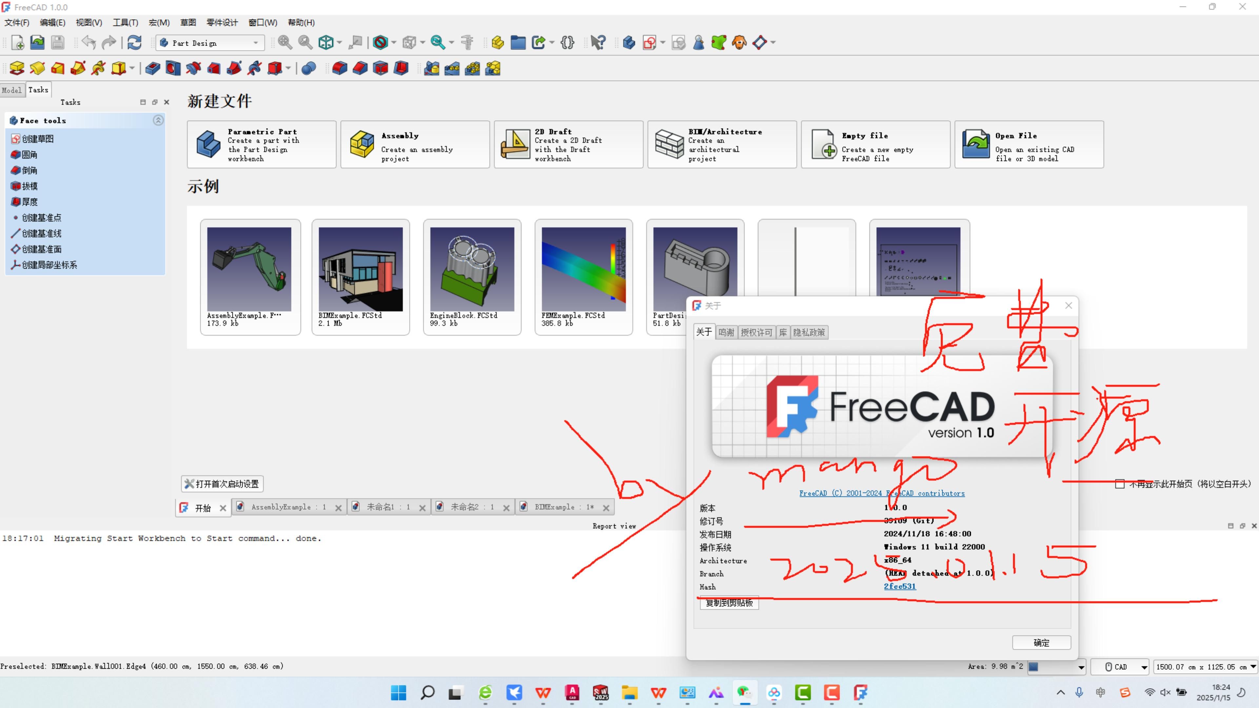Switch to the AssemblyExample document tab
This screenshot has height=708, width=1259.
(289, 507)
